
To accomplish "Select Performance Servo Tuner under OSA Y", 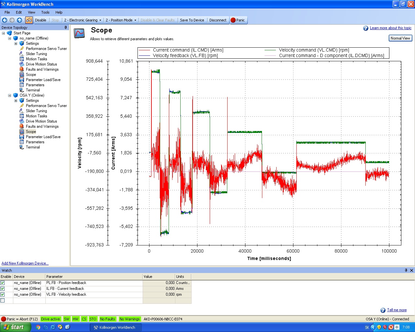I will point(46,106).
